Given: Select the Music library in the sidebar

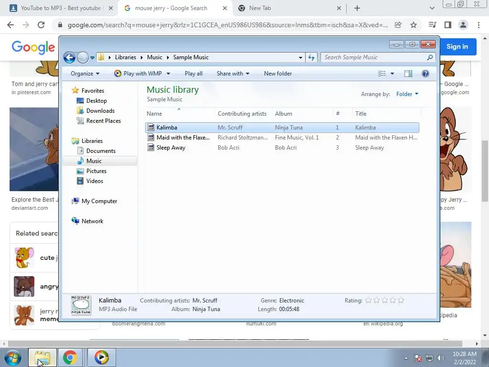Looking at the screenshot, I should [94, 161].
